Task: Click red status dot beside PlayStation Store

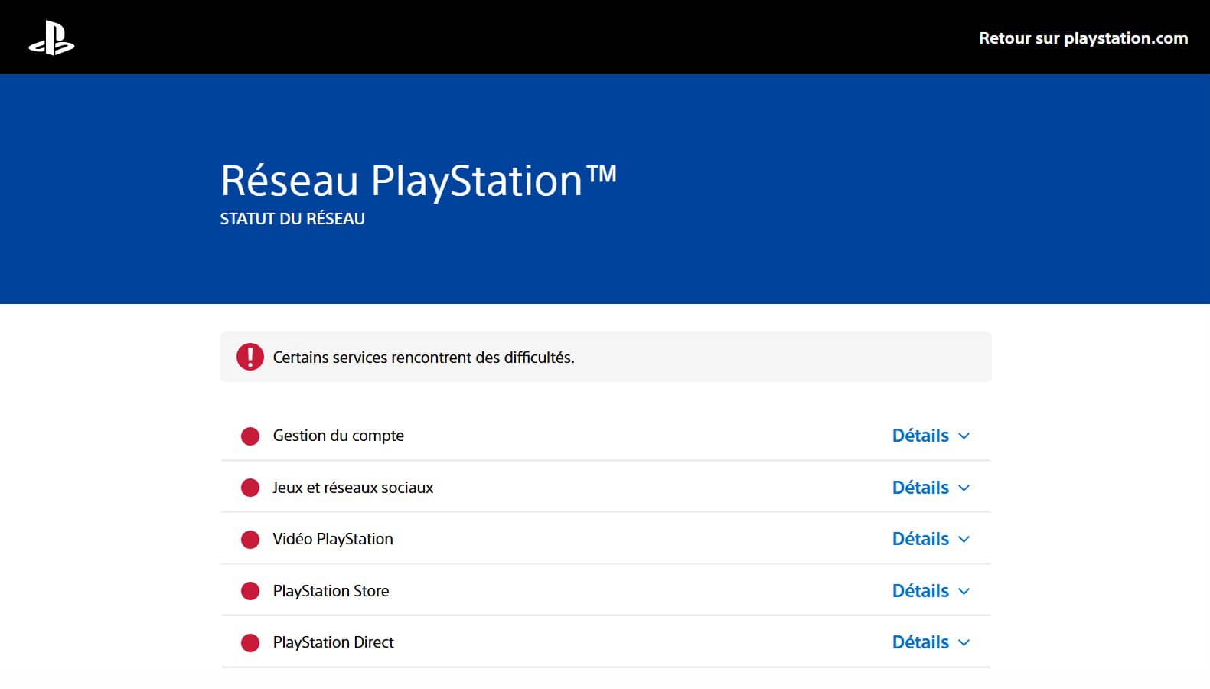Action: (x=250, y=591)
